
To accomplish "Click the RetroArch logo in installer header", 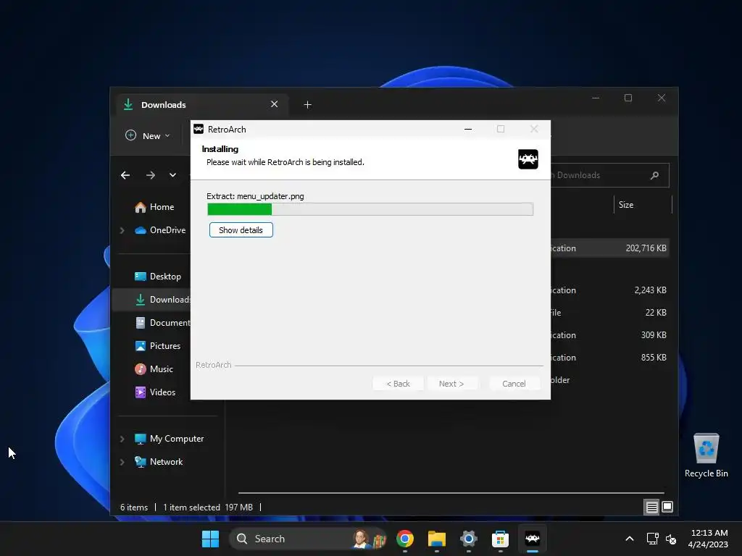I will 528,159.
